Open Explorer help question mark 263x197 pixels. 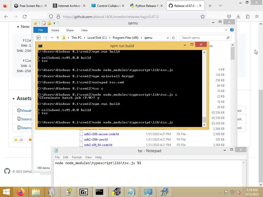(232, 30)
